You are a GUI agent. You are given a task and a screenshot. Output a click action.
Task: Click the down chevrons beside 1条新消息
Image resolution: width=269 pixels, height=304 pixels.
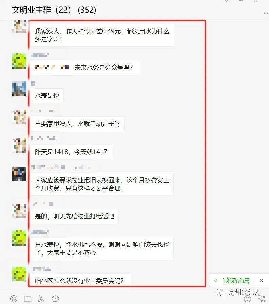coord(216,280)
